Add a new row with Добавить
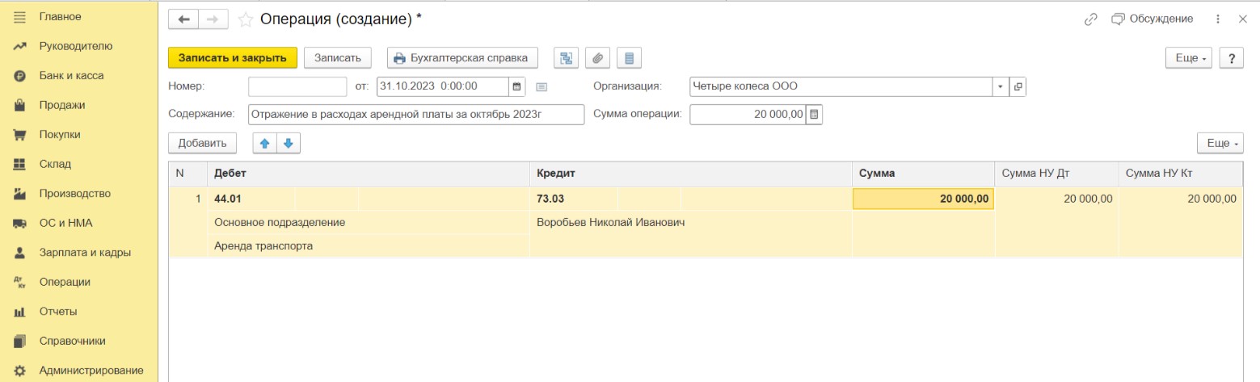 pos(202,143)
